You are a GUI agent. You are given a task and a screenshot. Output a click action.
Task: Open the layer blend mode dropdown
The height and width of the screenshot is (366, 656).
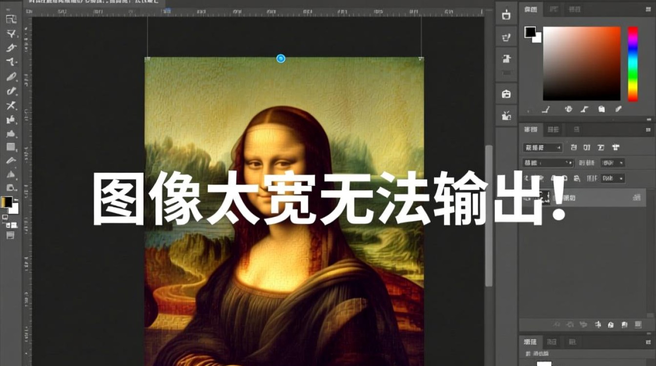548,163
